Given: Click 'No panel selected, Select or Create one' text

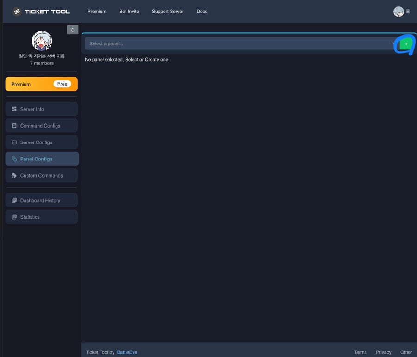Looking at the screenshot, I should (126, 60).
